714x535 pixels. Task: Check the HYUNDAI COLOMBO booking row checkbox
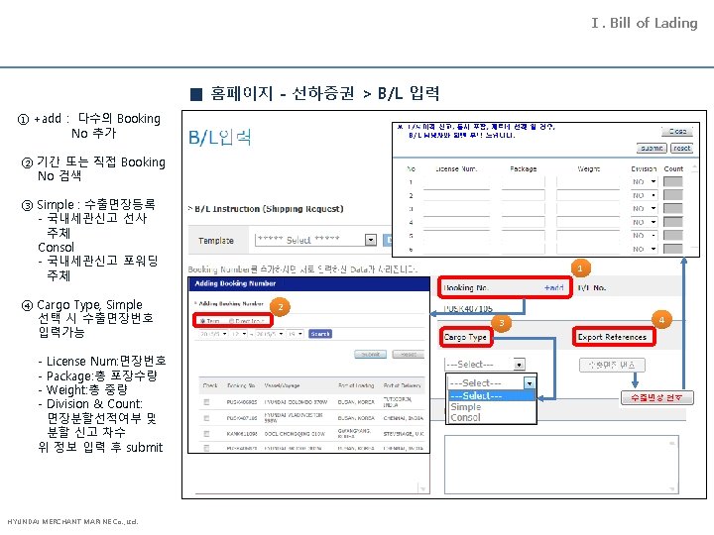click(x=206, y=402)
